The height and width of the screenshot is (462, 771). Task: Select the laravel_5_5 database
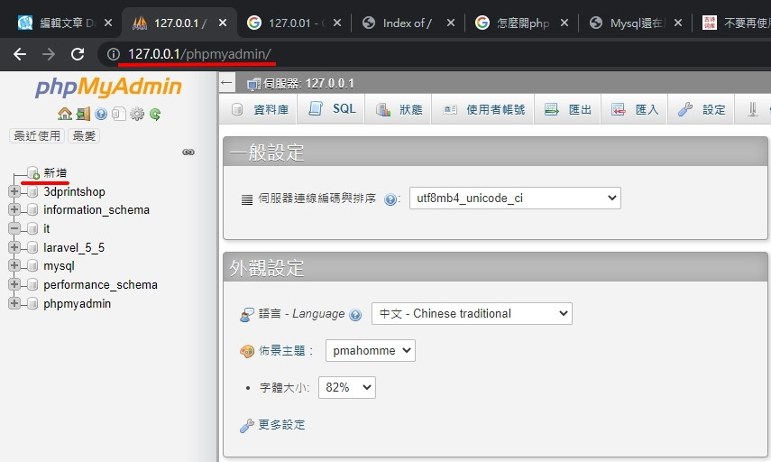click(x=74, y=247)
